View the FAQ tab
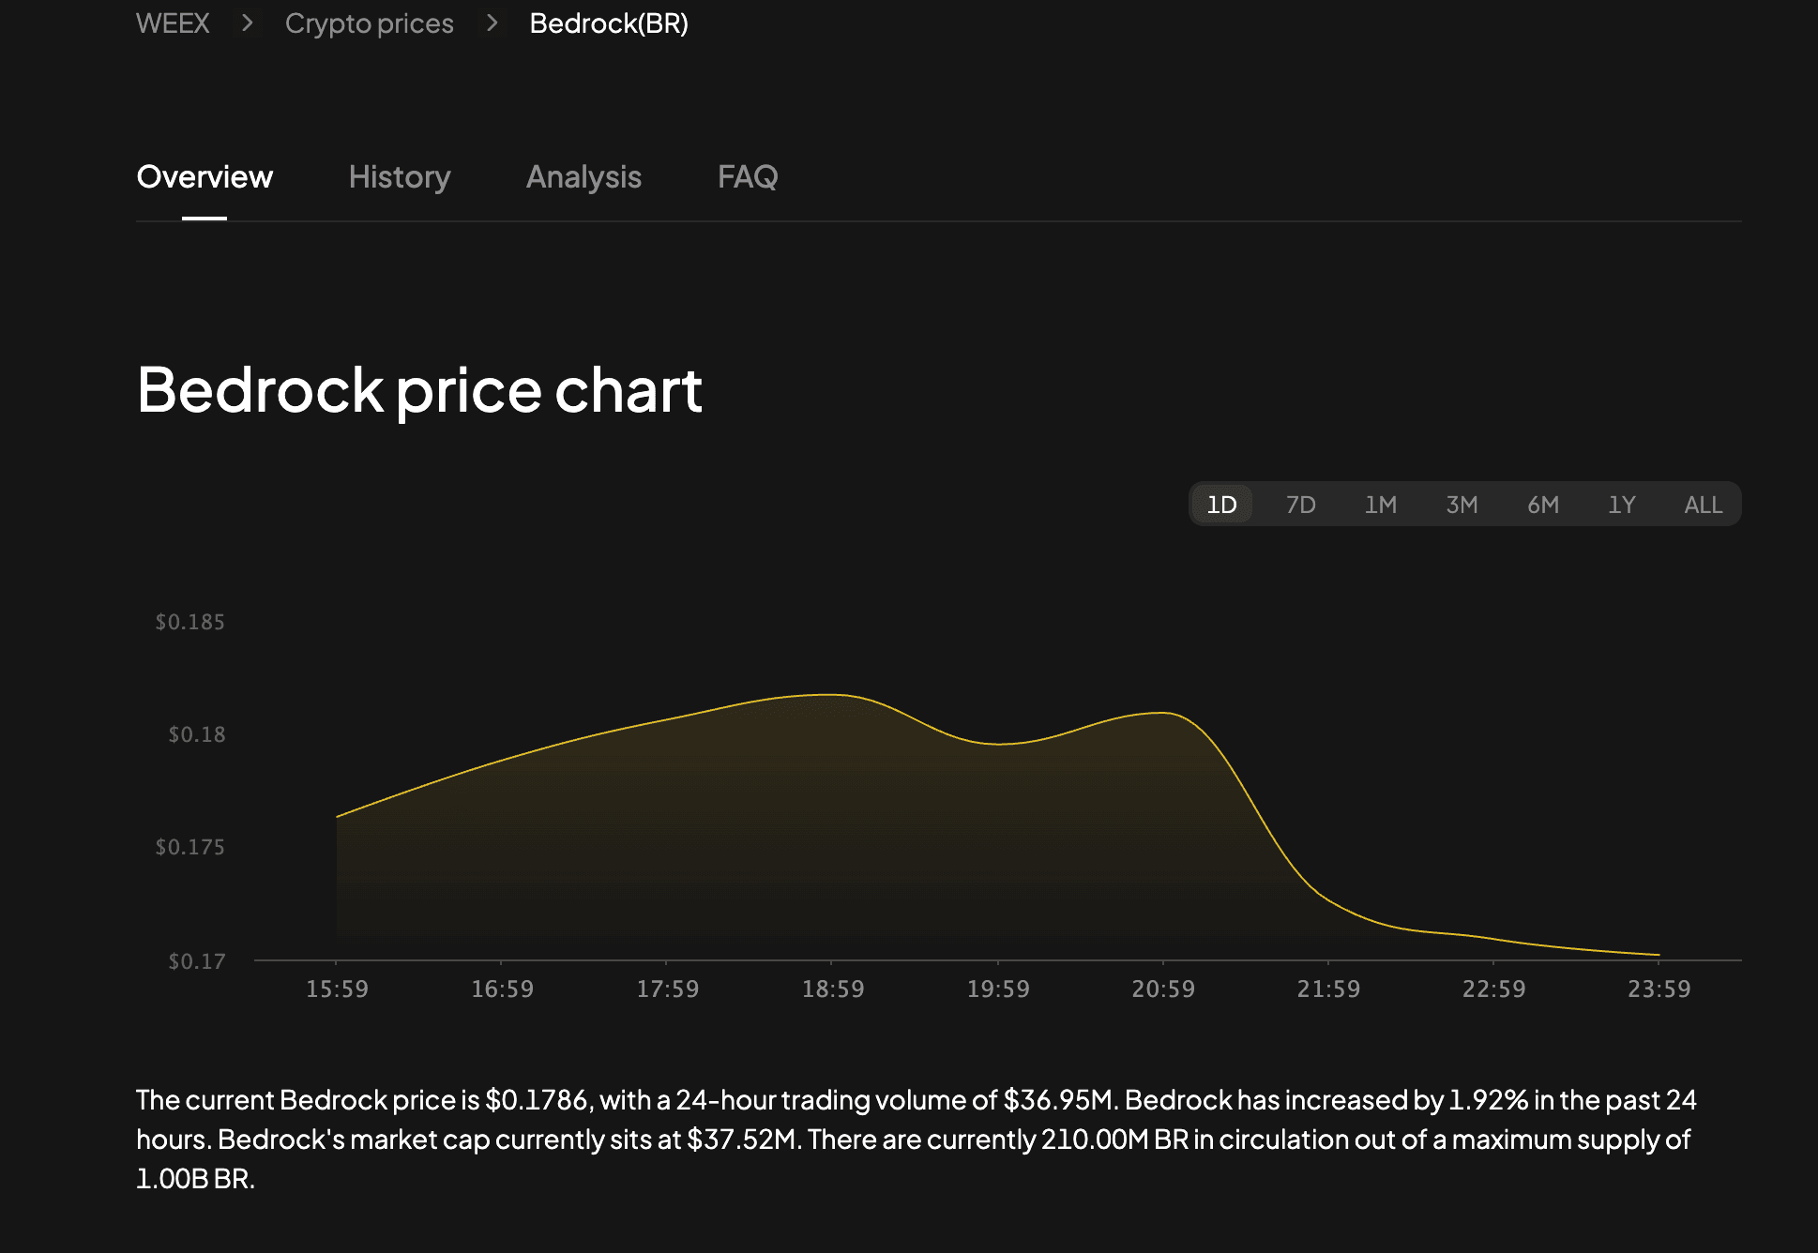Image resolution: width=1818 pixels, height=1253 pixels. coord(748,177)
